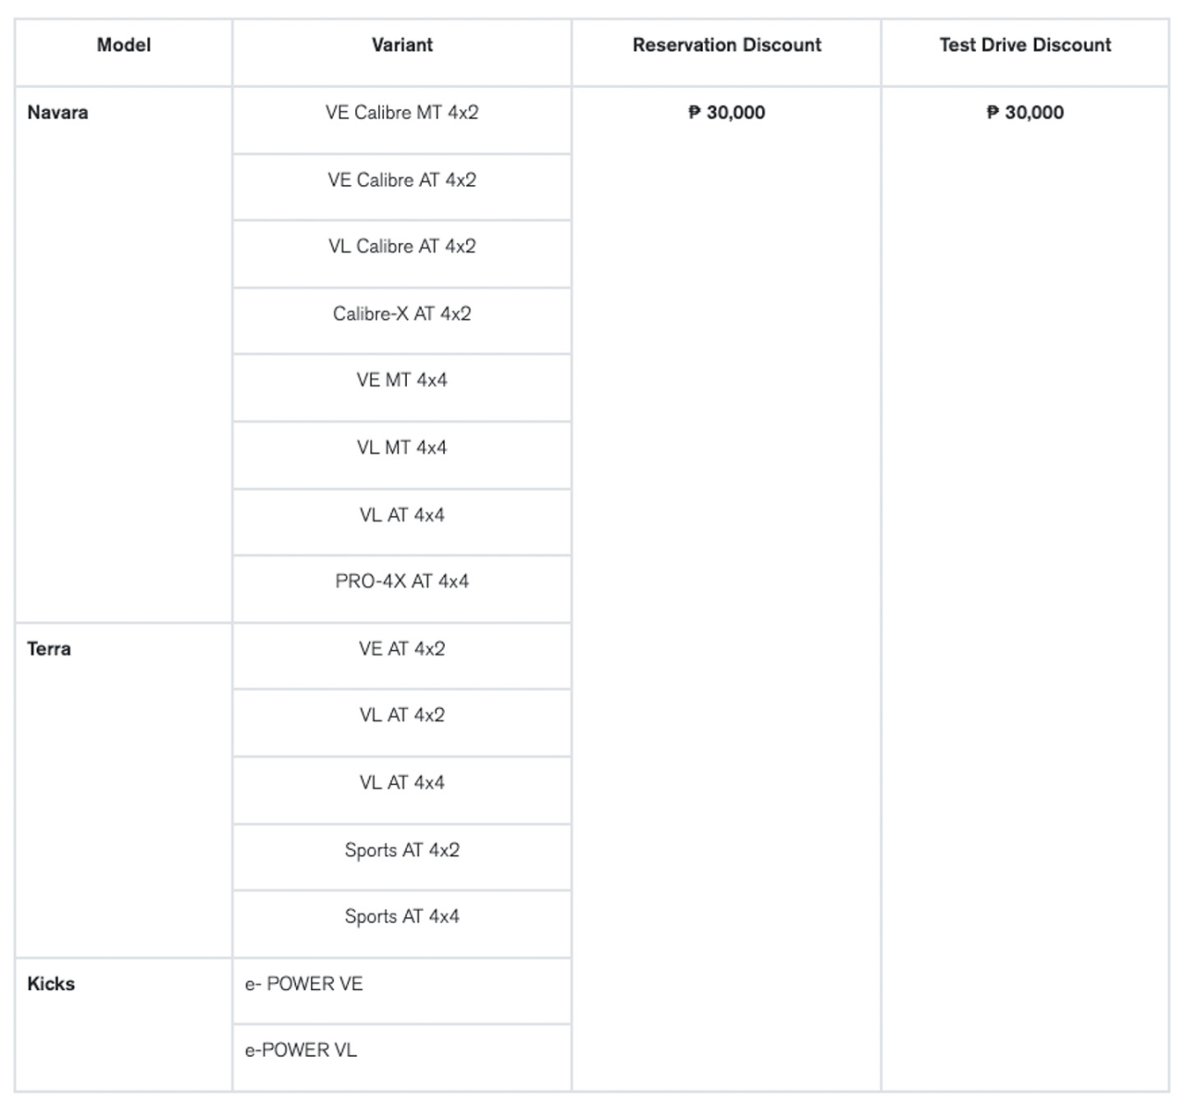Select the Terra VE AT 4x2 variant

point(401,649)
